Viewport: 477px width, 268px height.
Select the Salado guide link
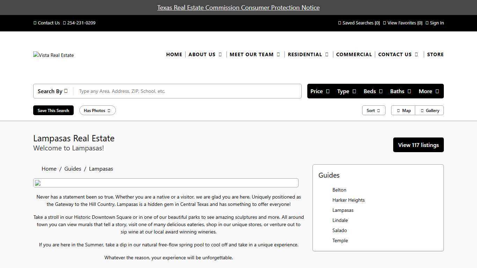point(339,230)
